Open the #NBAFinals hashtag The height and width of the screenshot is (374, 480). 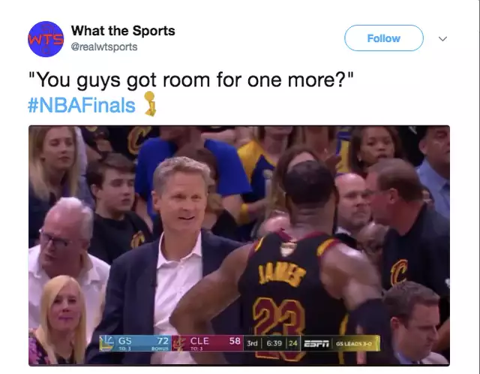(82, 105)
